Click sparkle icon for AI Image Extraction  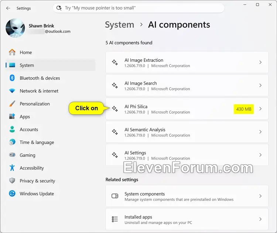[115, 62]
